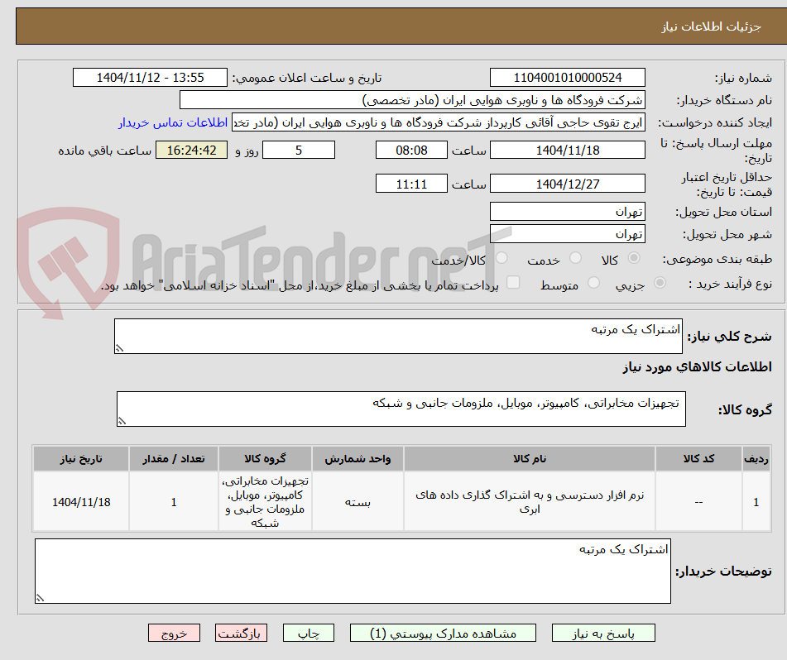Image resolution: width=787 pixels, height=660 pixels.
Task: Click the validity time 11:11 field
Action: pos(411,184)
